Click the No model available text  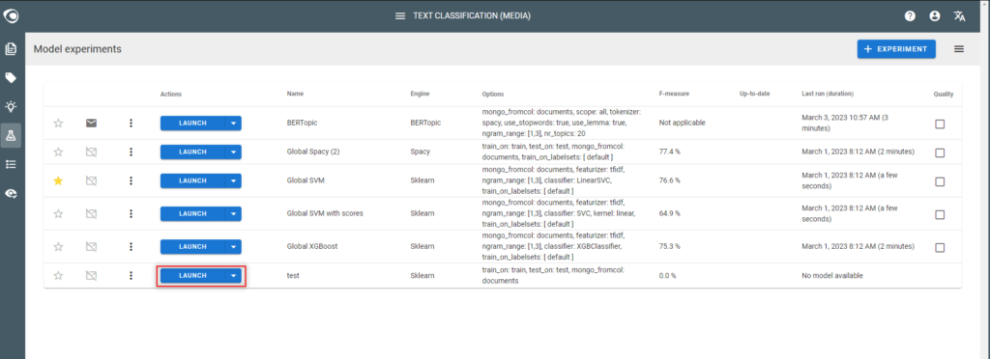coord(831,275)
